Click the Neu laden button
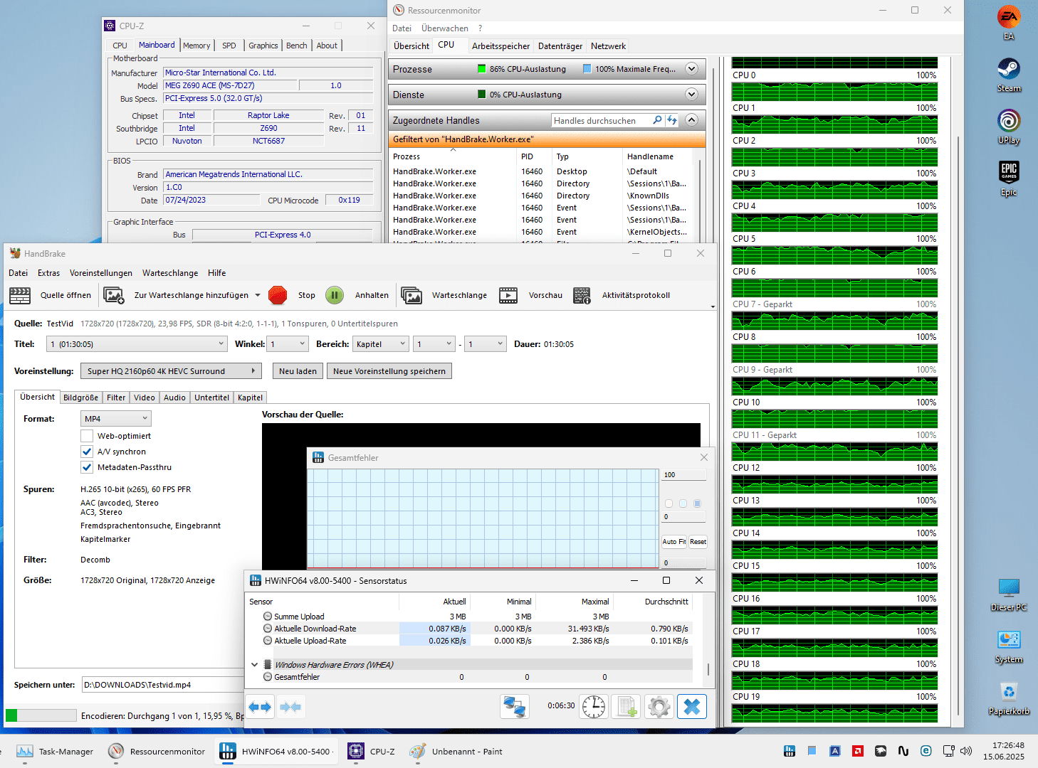This screenshot has height=768, width=1038. 298,371
